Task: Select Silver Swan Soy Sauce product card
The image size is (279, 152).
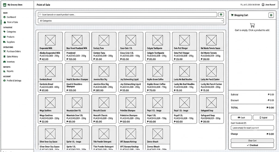Action: [50, 138]
